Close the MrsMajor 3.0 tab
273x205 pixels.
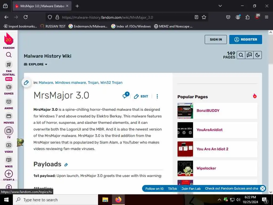pos(67,6)
